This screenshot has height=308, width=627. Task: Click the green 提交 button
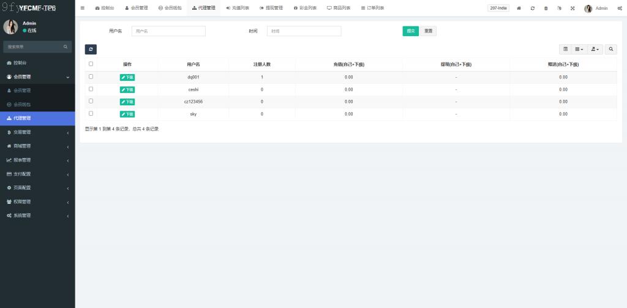[410, 31]
